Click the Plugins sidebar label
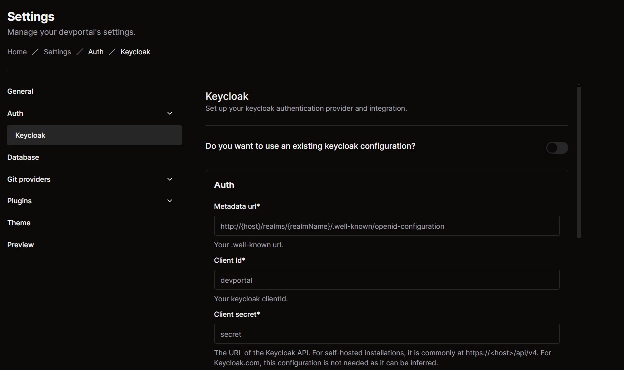Viewport: 624px width, 370px height. [x=19, y=201]
